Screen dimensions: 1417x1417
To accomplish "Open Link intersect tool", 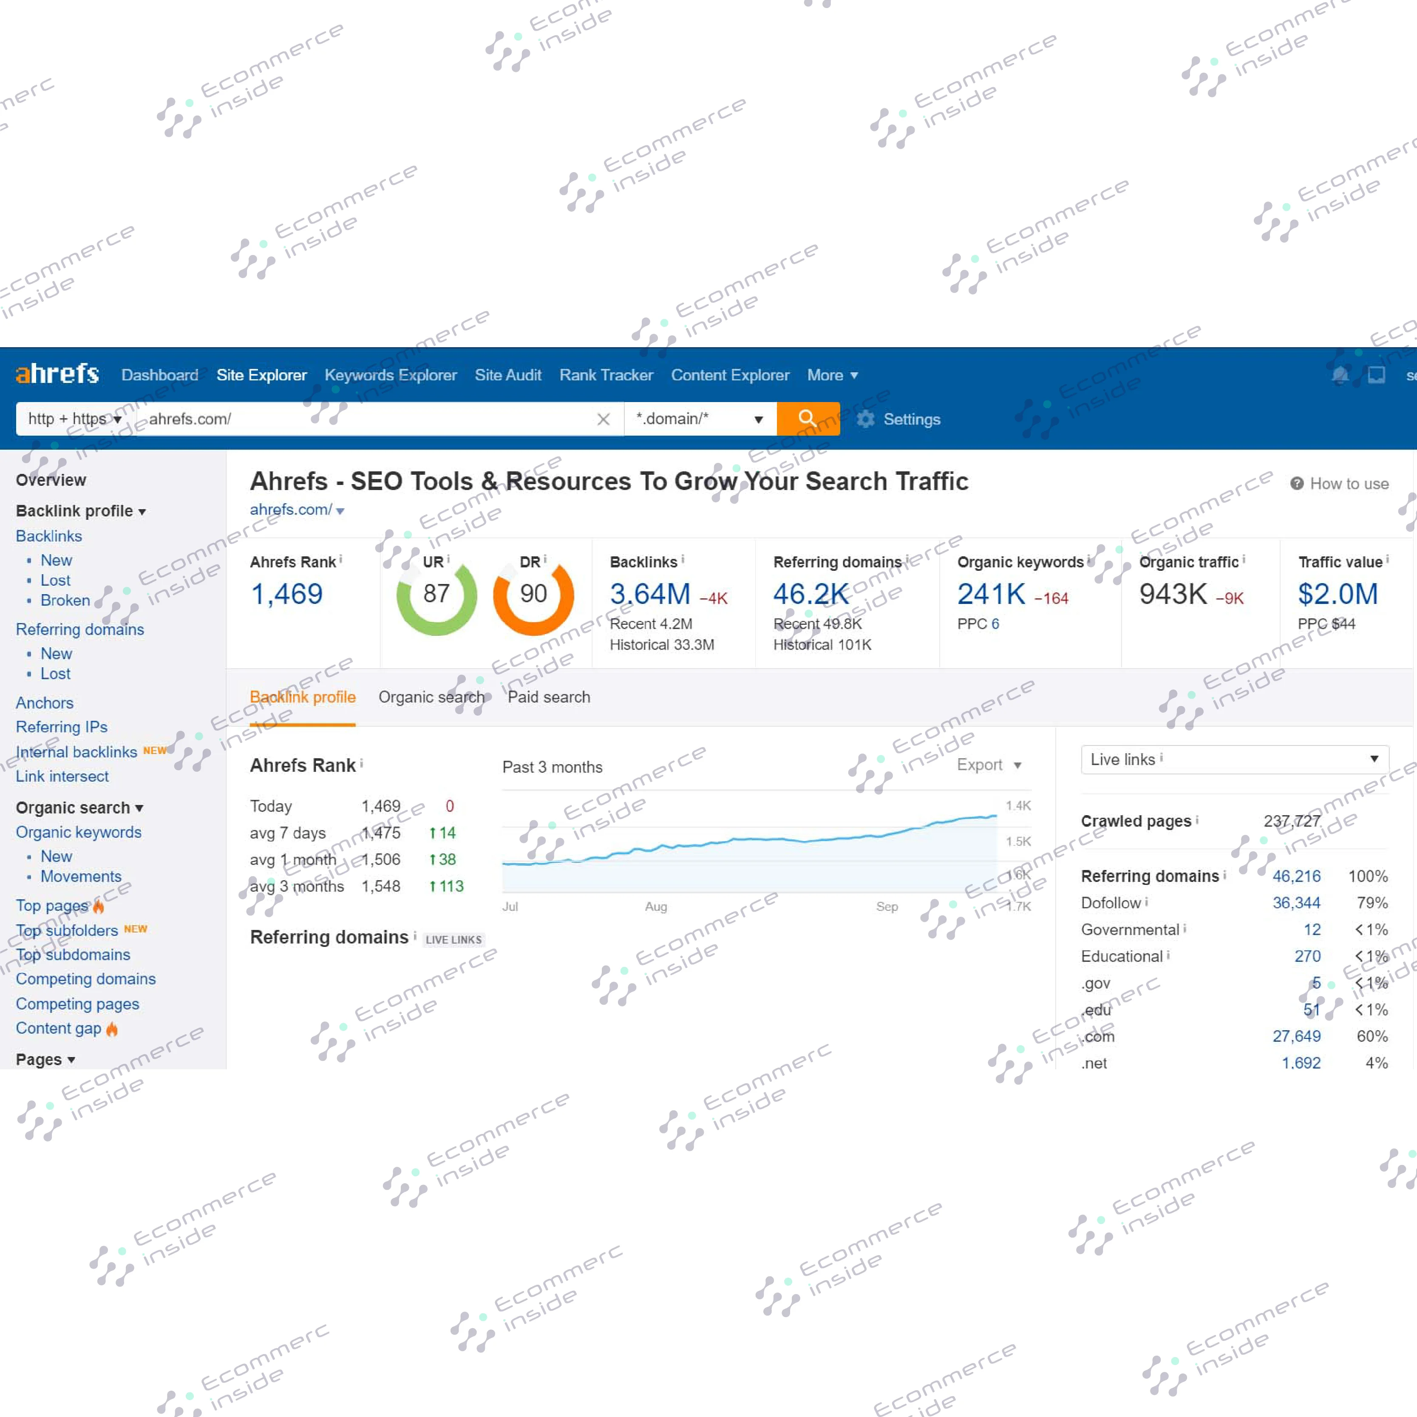I will coord(62,776).
